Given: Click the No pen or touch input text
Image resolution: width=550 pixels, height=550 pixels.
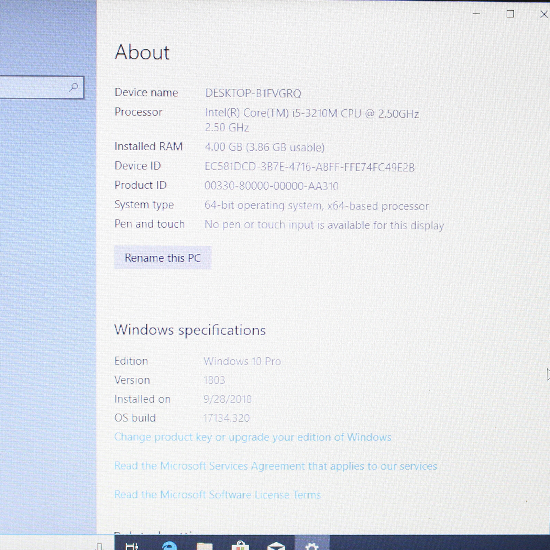Looking at the screenshot, I should click(324, 225).
